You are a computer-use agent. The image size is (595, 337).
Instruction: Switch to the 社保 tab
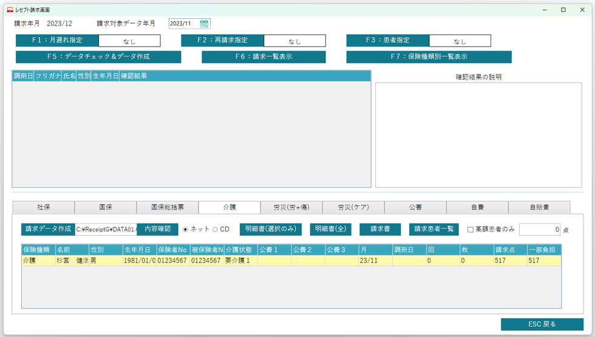(x=43, y=207)
